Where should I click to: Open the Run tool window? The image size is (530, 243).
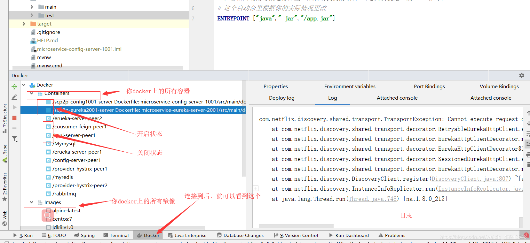tap(23, 235)
